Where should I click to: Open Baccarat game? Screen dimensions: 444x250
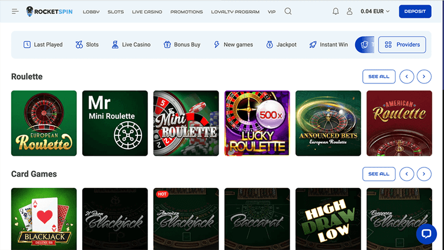click(x=257, y=219)
